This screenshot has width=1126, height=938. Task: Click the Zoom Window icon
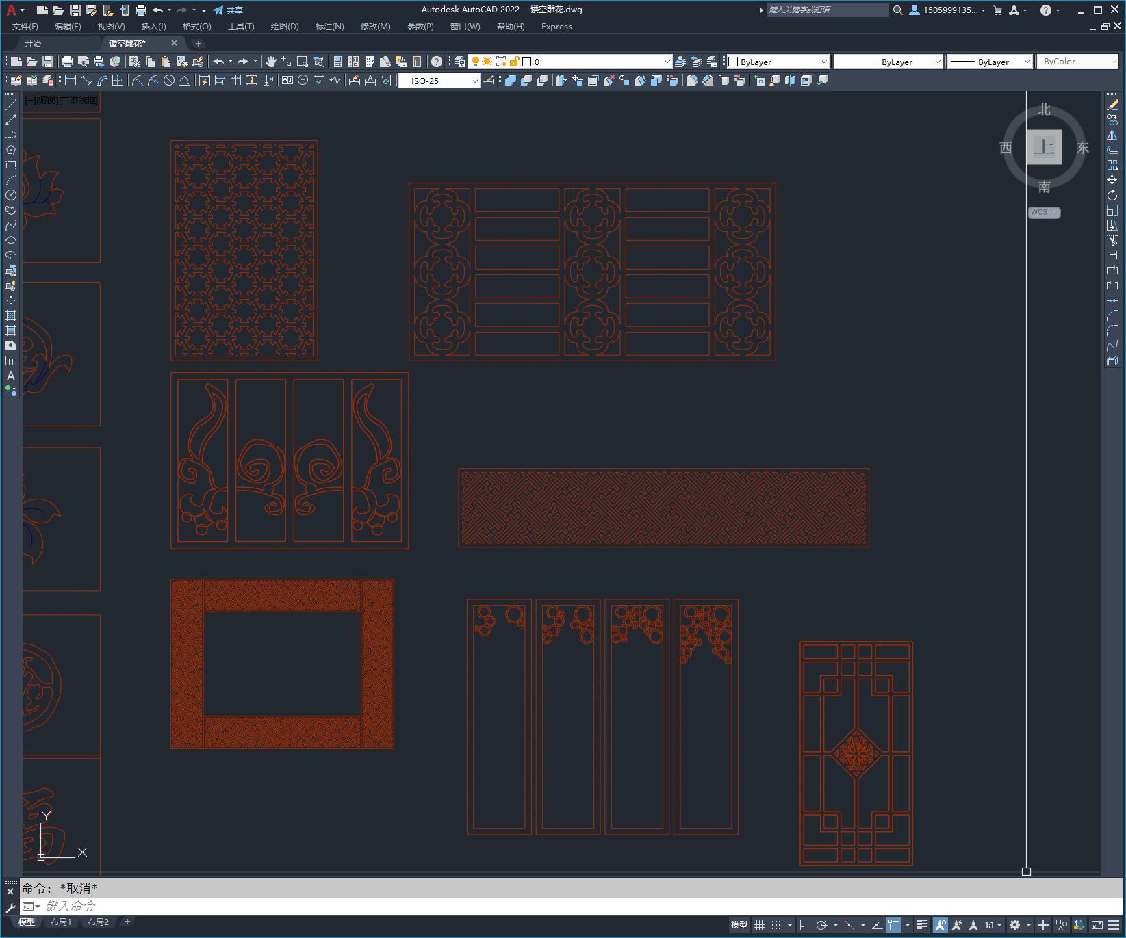click(x=303, y=62)
